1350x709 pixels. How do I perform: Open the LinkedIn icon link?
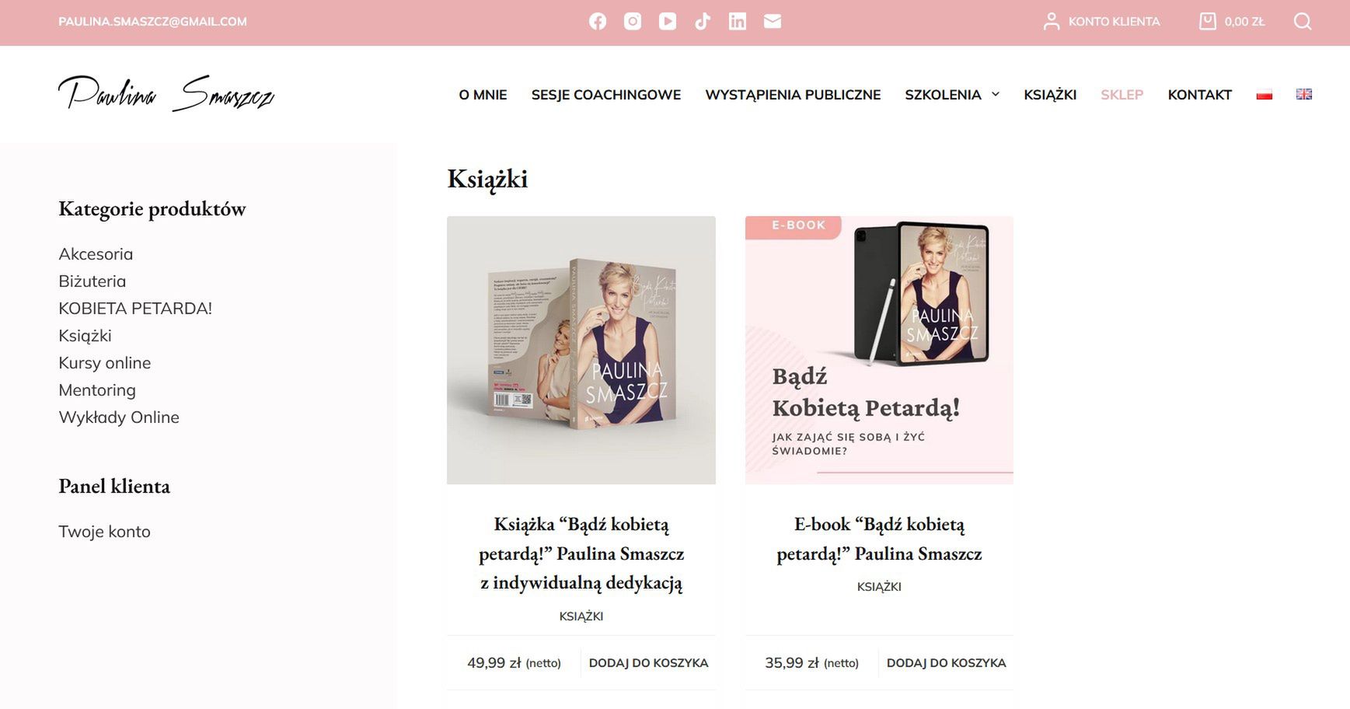[738, 22]
